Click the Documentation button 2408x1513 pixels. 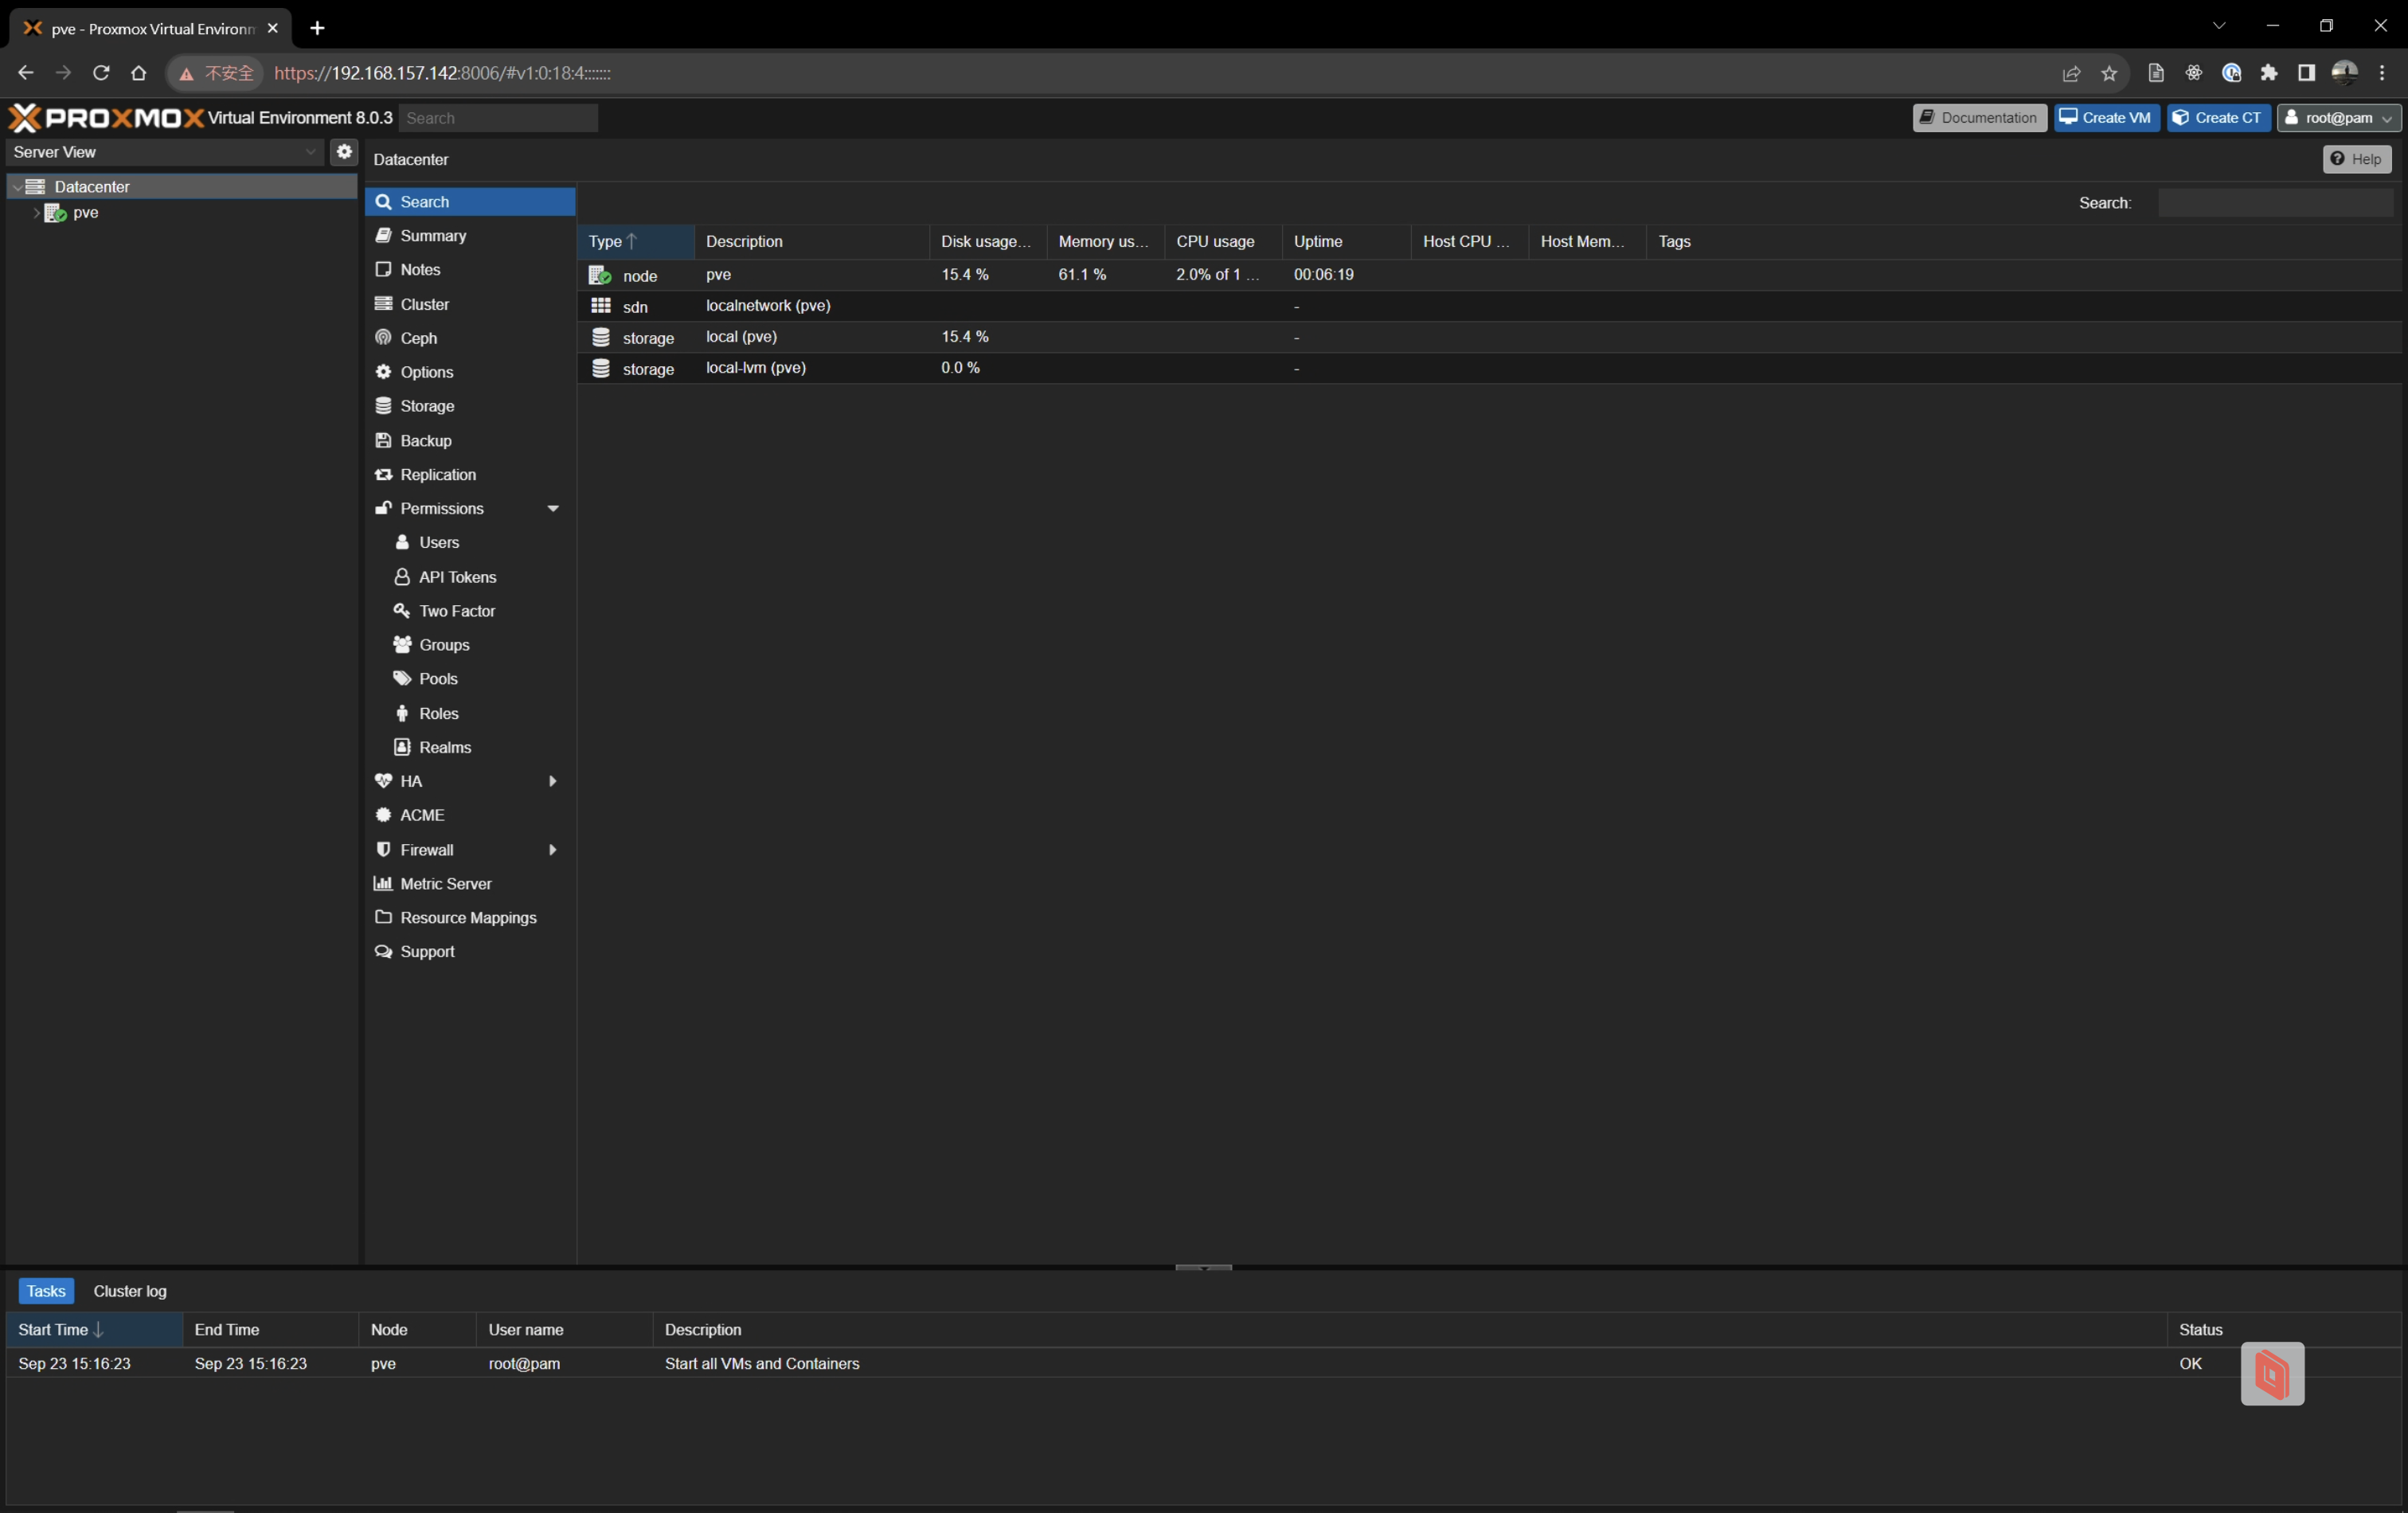pyautogui.click(x=1979, y=118)
